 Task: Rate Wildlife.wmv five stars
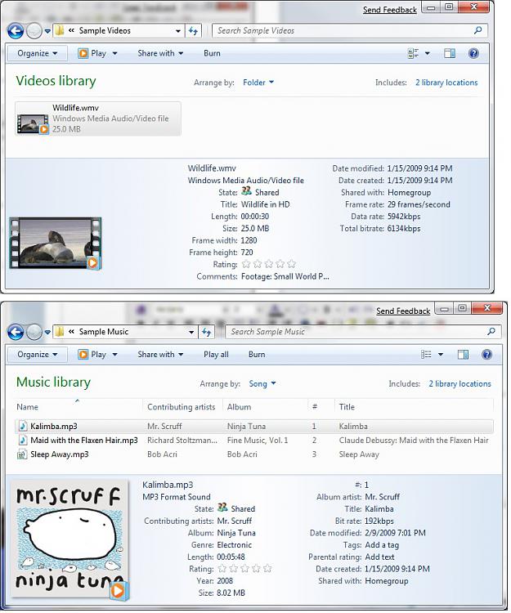click(292, 264)
